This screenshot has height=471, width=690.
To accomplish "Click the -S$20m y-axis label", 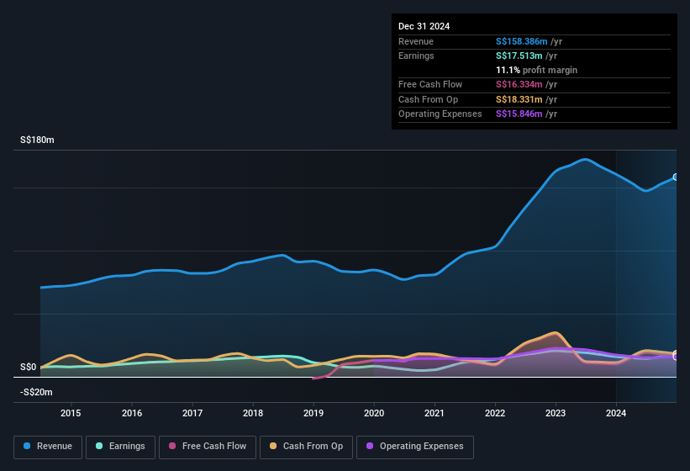I will [36, 392].
